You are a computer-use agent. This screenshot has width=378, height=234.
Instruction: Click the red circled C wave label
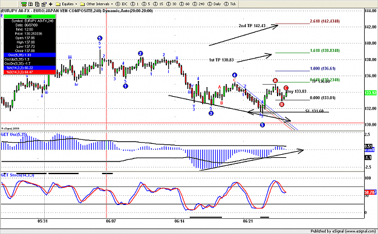coord(286,88)
